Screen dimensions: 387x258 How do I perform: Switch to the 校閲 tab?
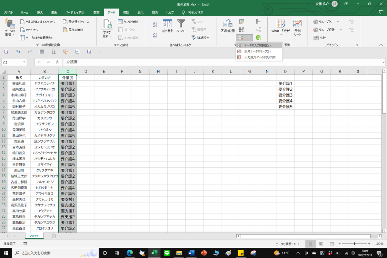click(126, 13)
